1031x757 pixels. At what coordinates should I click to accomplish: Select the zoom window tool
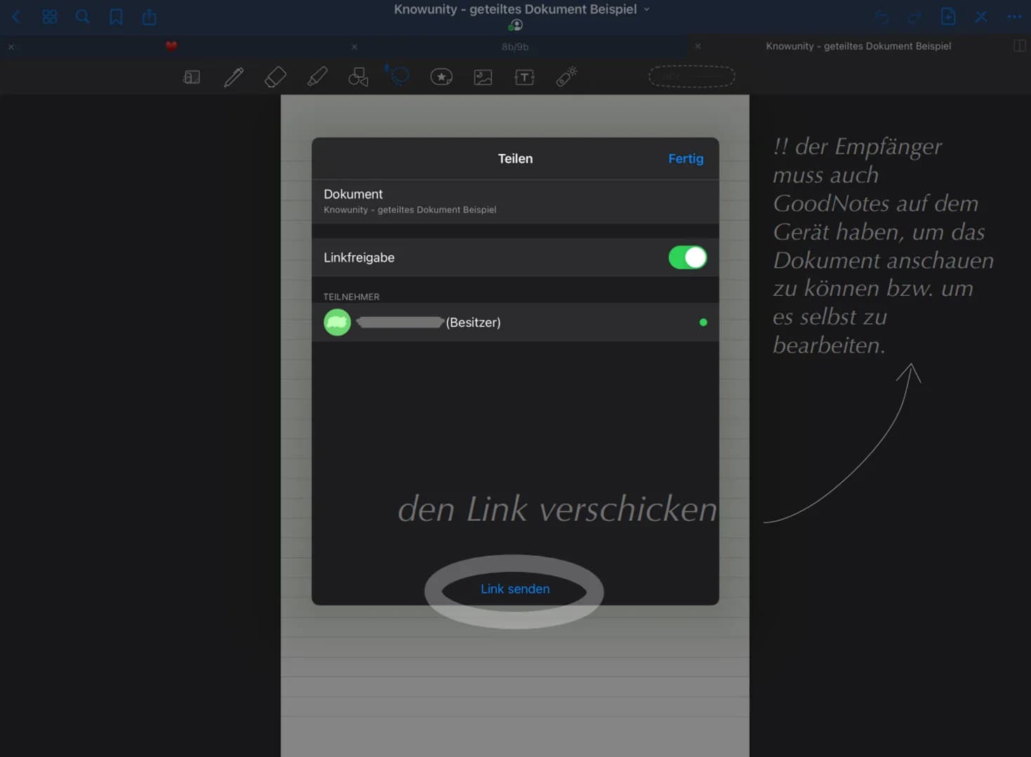[x=192, y=77]
